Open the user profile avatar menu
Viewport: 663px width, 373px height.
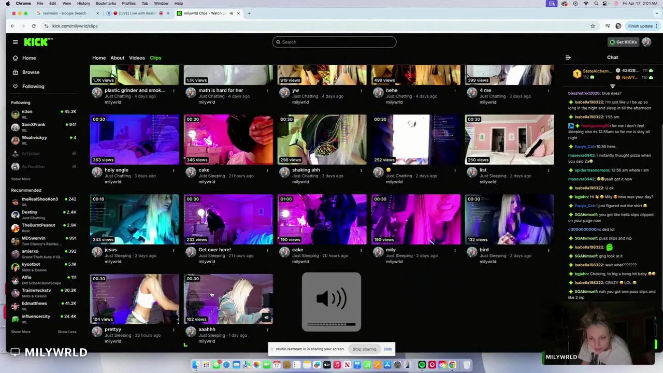(646, 42)
